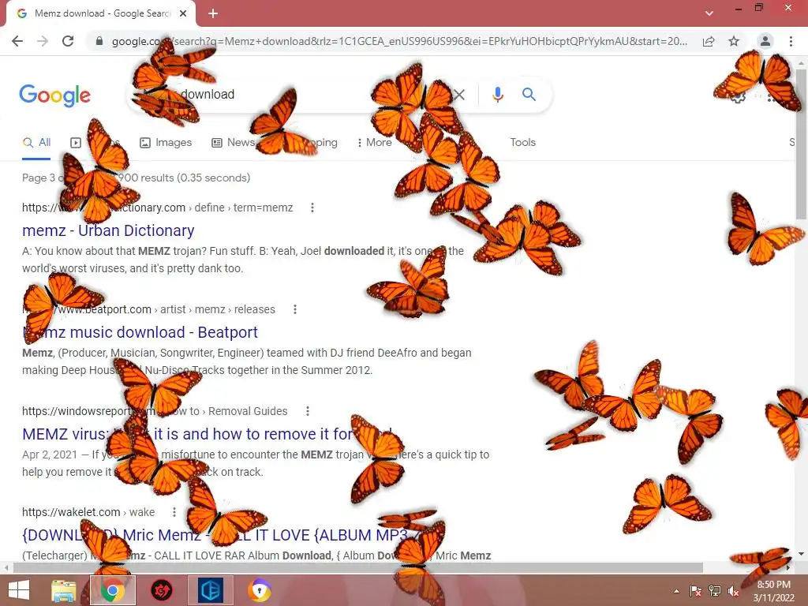Clear the search query with the X
This screenshot has width=808, height=606.
459,95
